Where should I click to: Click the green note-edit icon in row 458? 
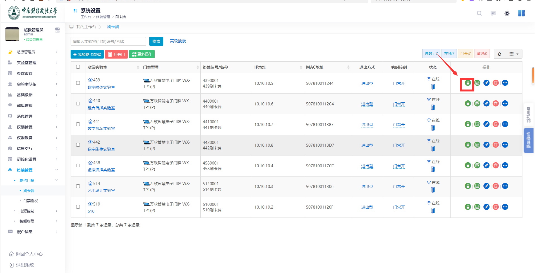coord(477,165)
